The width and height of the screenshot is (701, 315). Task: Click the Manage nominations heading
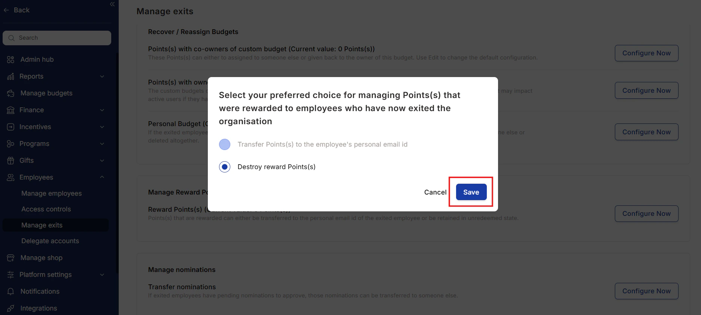(x=182, y=270)
